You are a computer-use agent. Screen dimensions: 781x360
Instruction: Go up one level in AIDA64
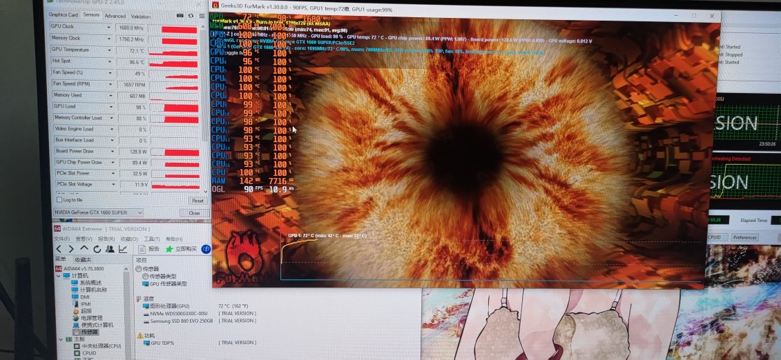click(84, 248)
